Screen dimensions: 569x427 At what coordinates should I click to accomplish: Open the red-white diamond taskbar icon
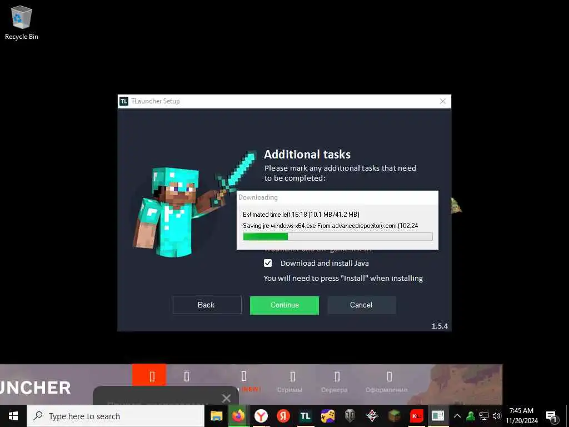pyautogui.click(x=372, y=416)
